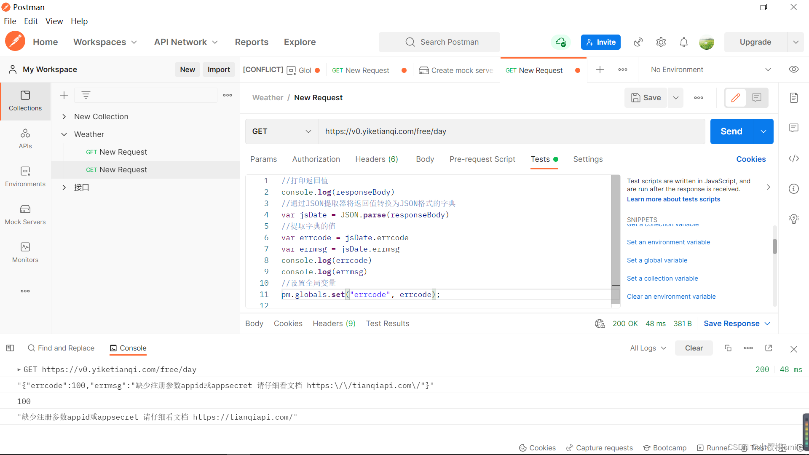
Task: Click the comment icon beside Save
Action: 757,98
